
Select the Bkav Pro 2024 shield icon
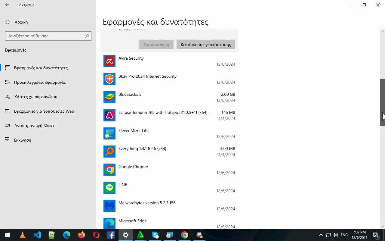pos(109,79)
